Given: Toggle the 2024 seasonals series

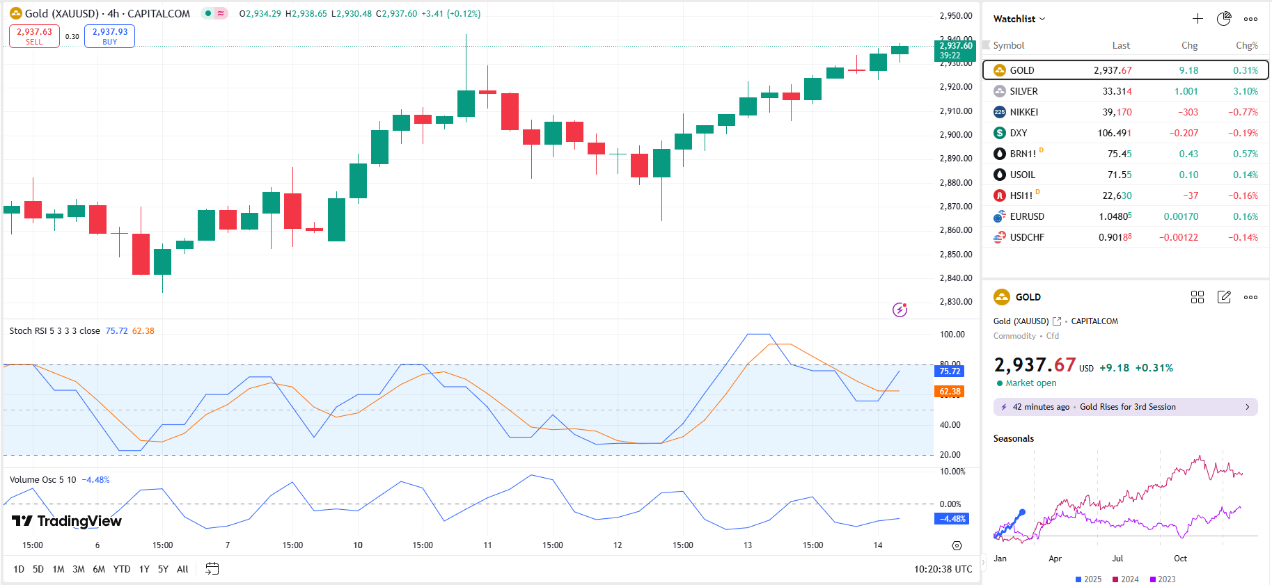Looking at the screenshot, I should (1126, 579).
